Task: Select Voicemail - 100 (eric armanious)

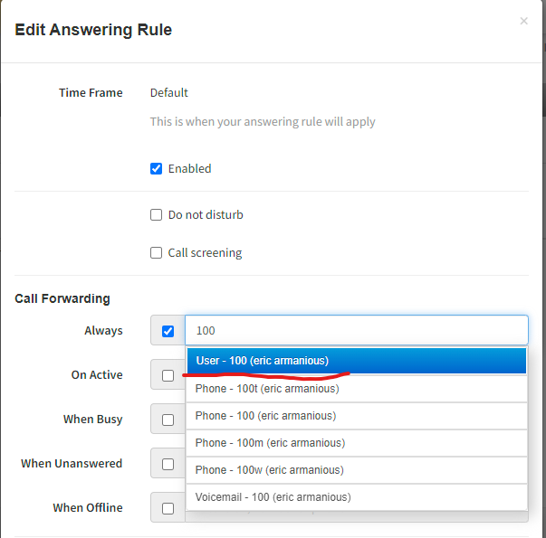Action: (x=356, y=497)
